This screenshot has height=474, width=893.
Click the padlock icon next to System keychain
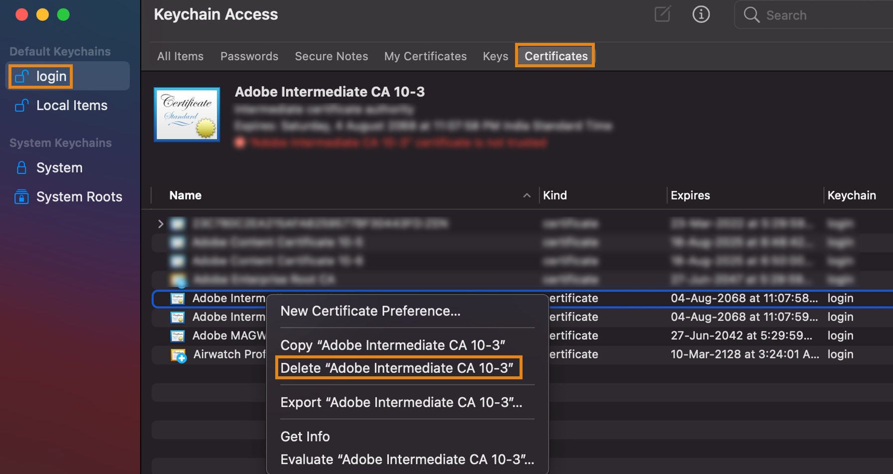[21, 167]
